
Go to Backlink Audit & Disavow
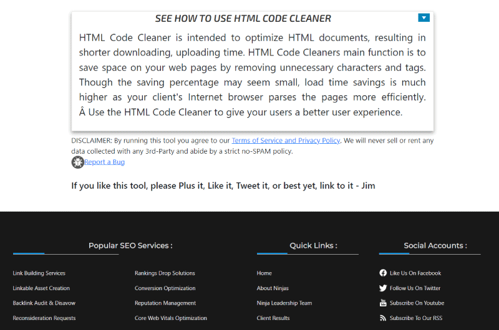44,303
